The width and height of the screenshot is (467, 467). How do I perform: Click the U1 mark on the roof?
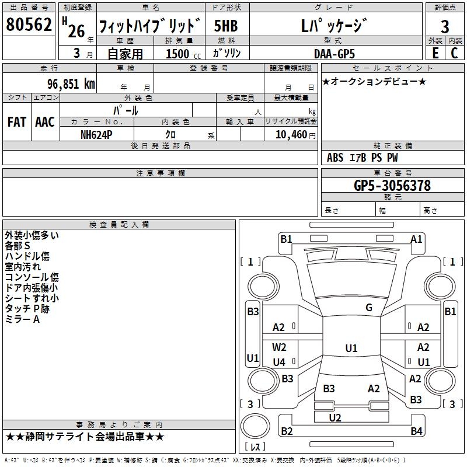pos(351,348)
